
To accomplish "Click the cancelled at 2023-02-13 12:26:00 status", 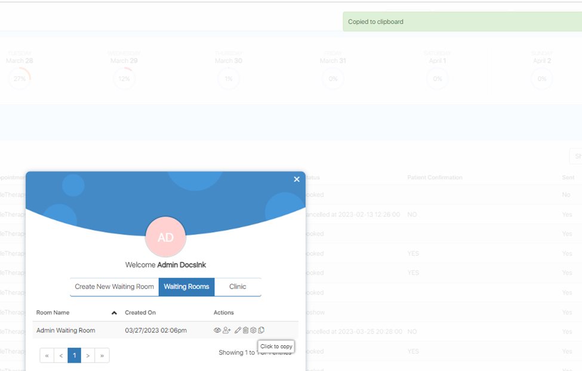I will (x=353, y=215).
